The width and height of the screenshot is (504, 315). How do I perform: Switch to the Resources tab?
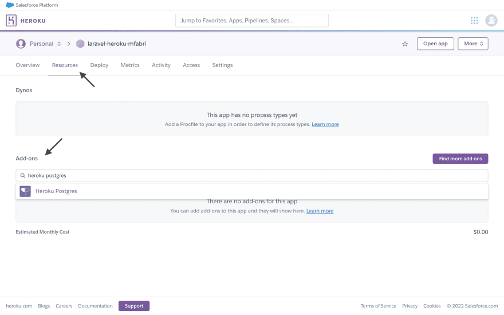(65, 65)
